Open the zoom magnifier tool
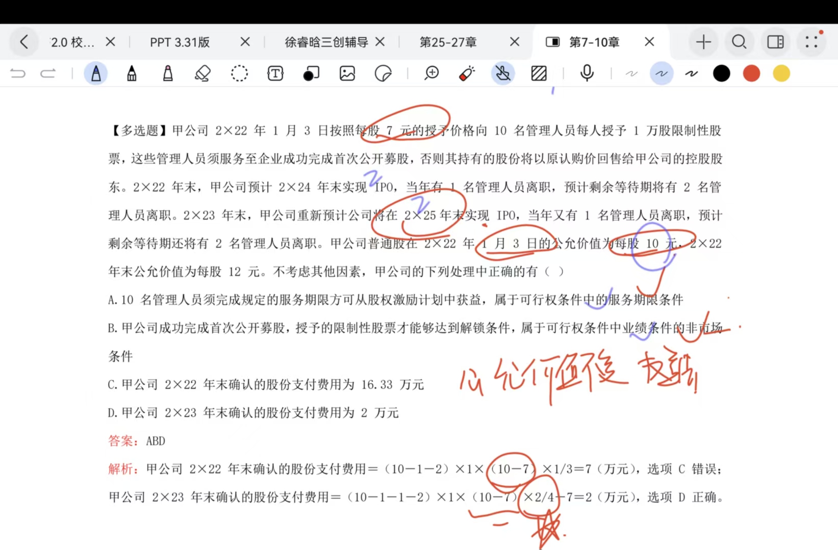838x550 pixels. click(431, 74)
